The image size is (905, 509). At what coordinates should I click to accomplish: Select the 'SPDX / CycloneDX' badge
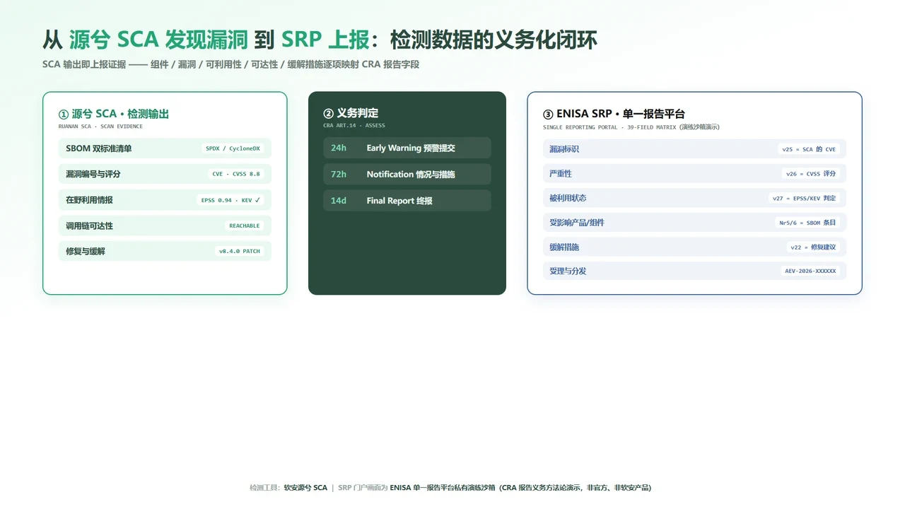click(233, 148)
